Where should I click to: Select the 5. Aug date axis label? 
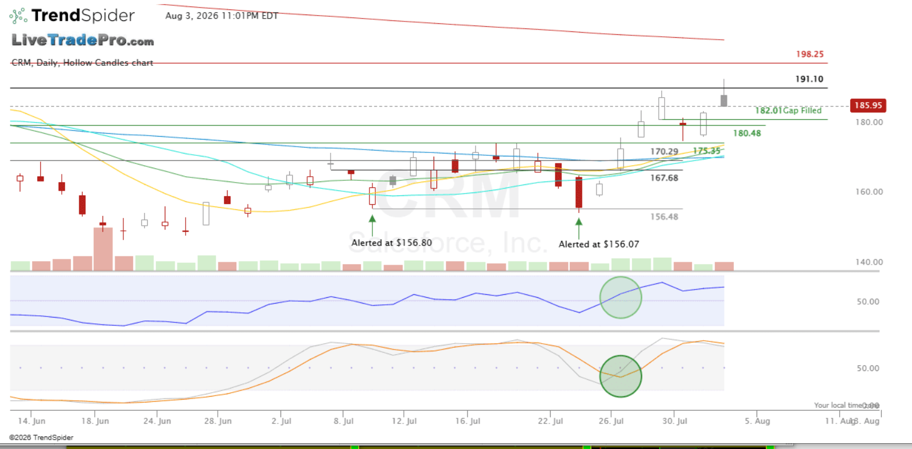[x=758, y=421]
